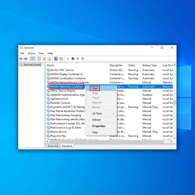Click gear icon beside Optimize drives
Image resolution: width=195 pixels, height=195 pixels.
tap(48, 99)
